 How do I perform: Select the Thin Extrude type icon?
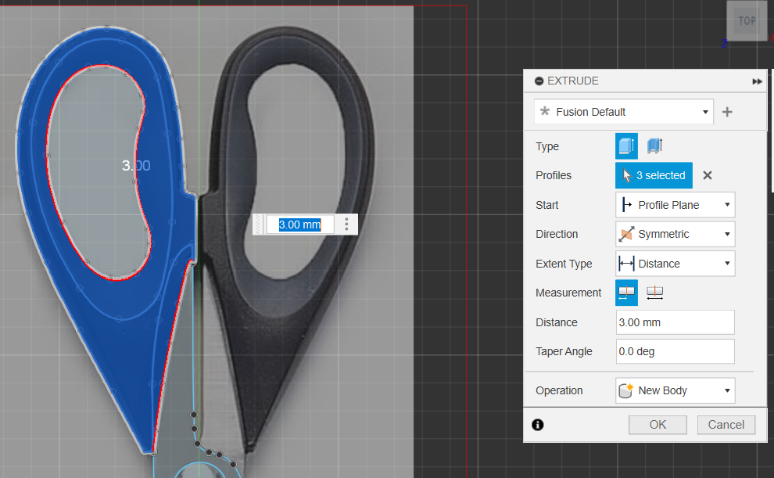pos(654,146)
